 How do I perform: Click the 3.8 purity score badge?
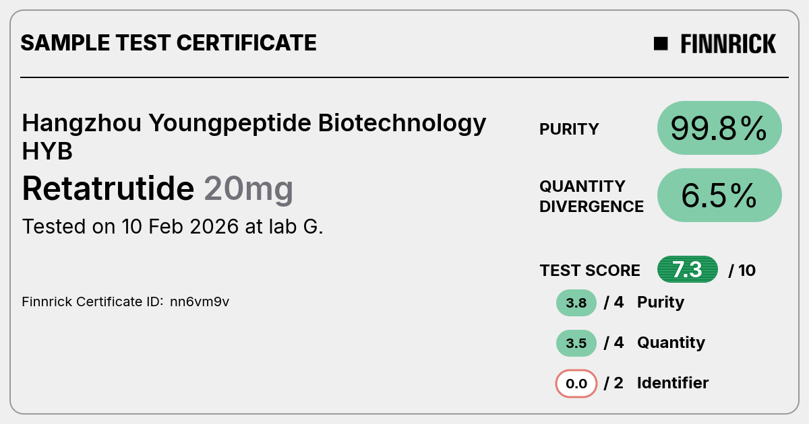(x=576, y=303)
